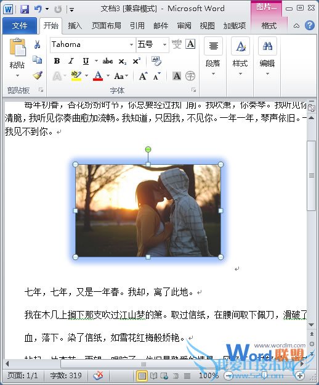Open the font size 五号 dropdown
This screenshot has width=319, height=385.
click(x=164, y=44)
